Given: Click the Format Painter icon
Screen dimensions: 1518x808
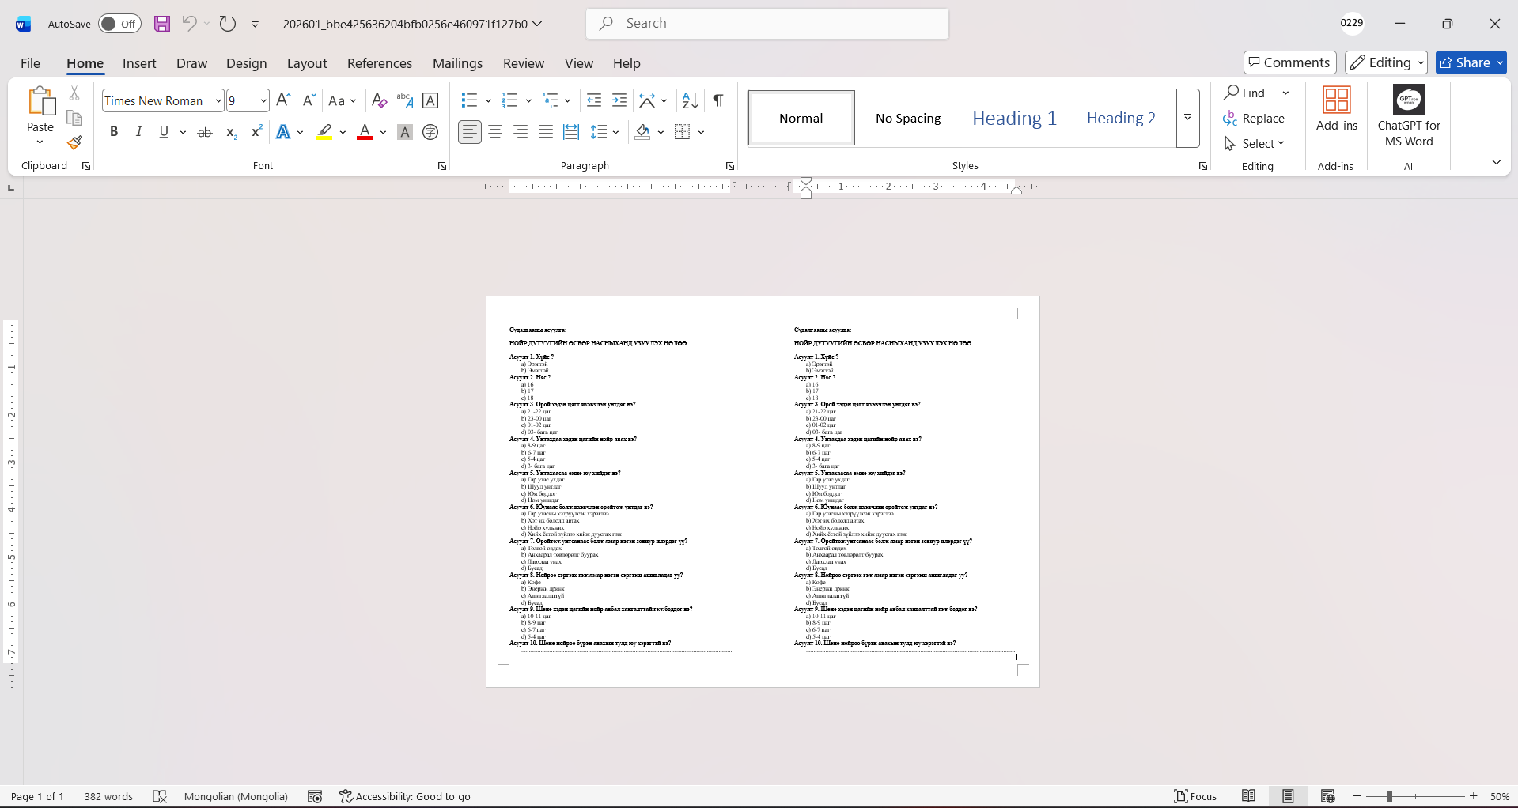Looking at the screenshot, I should tap(74, 143).
